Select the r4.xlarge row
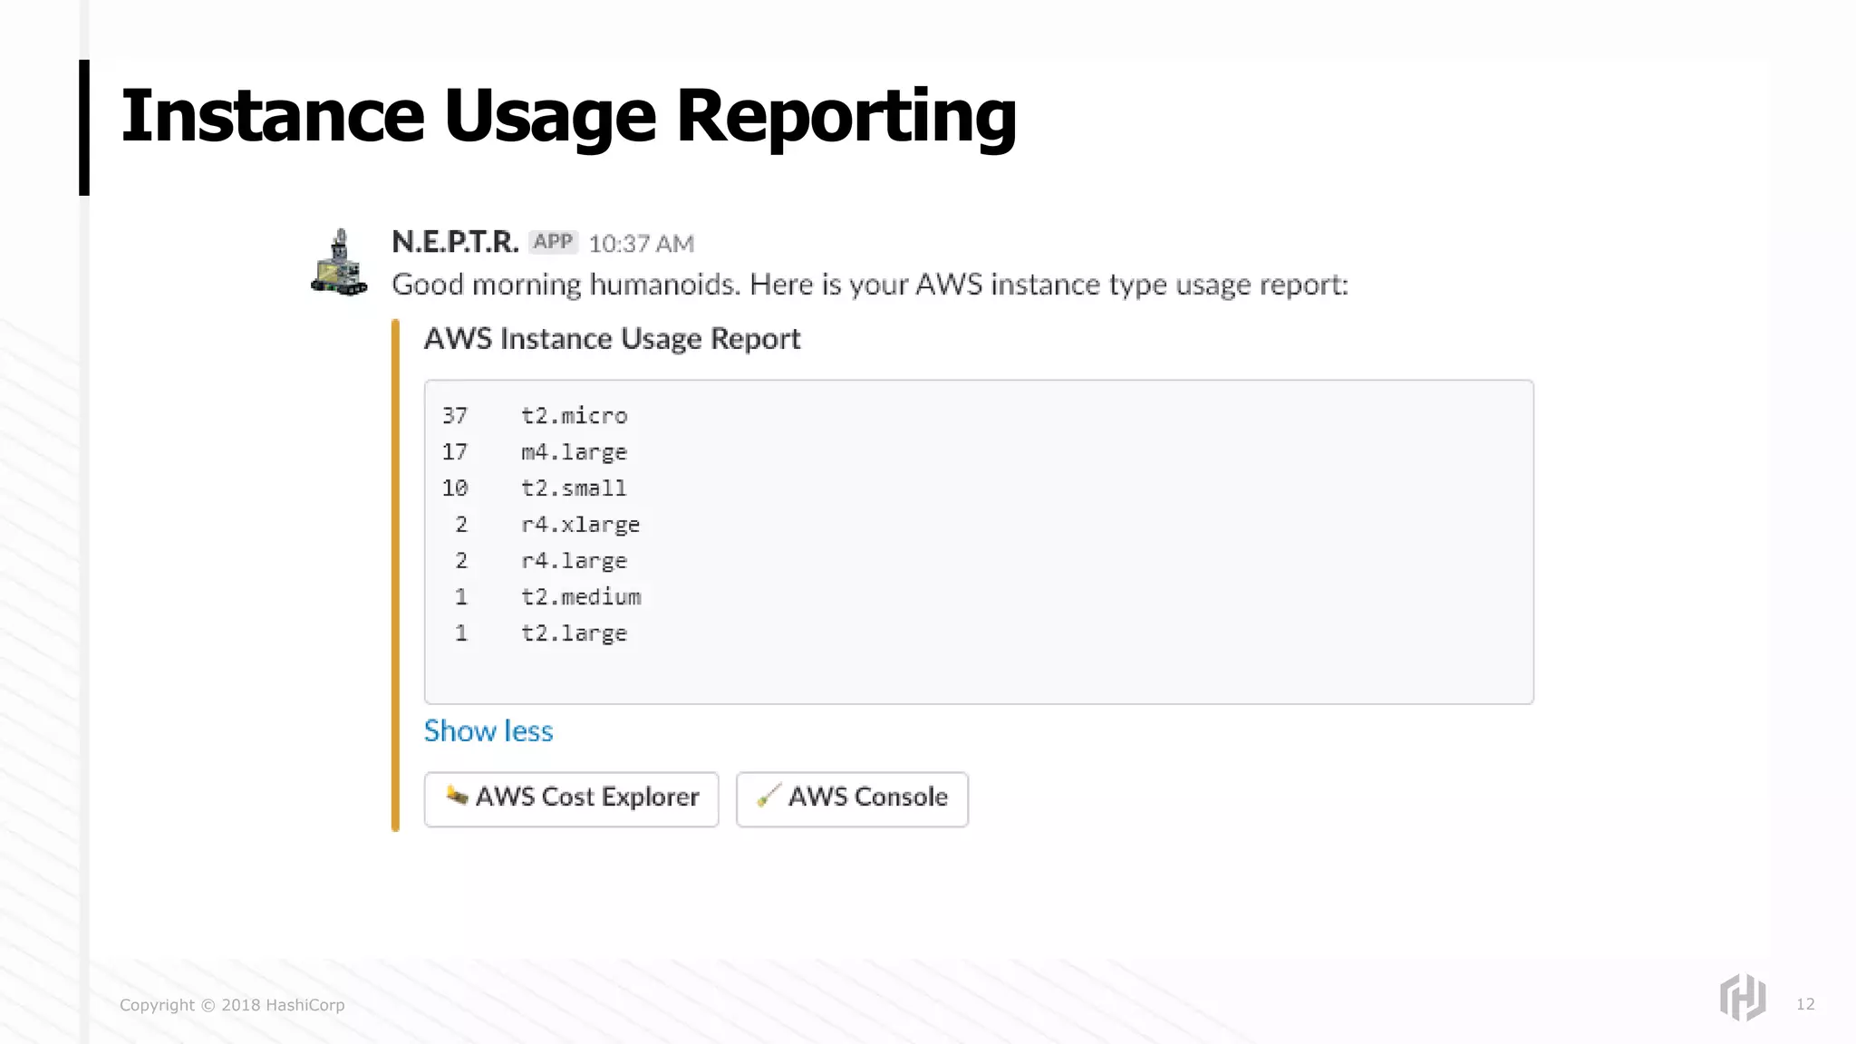The image size is (1856, 1044). tap(547, 525)
